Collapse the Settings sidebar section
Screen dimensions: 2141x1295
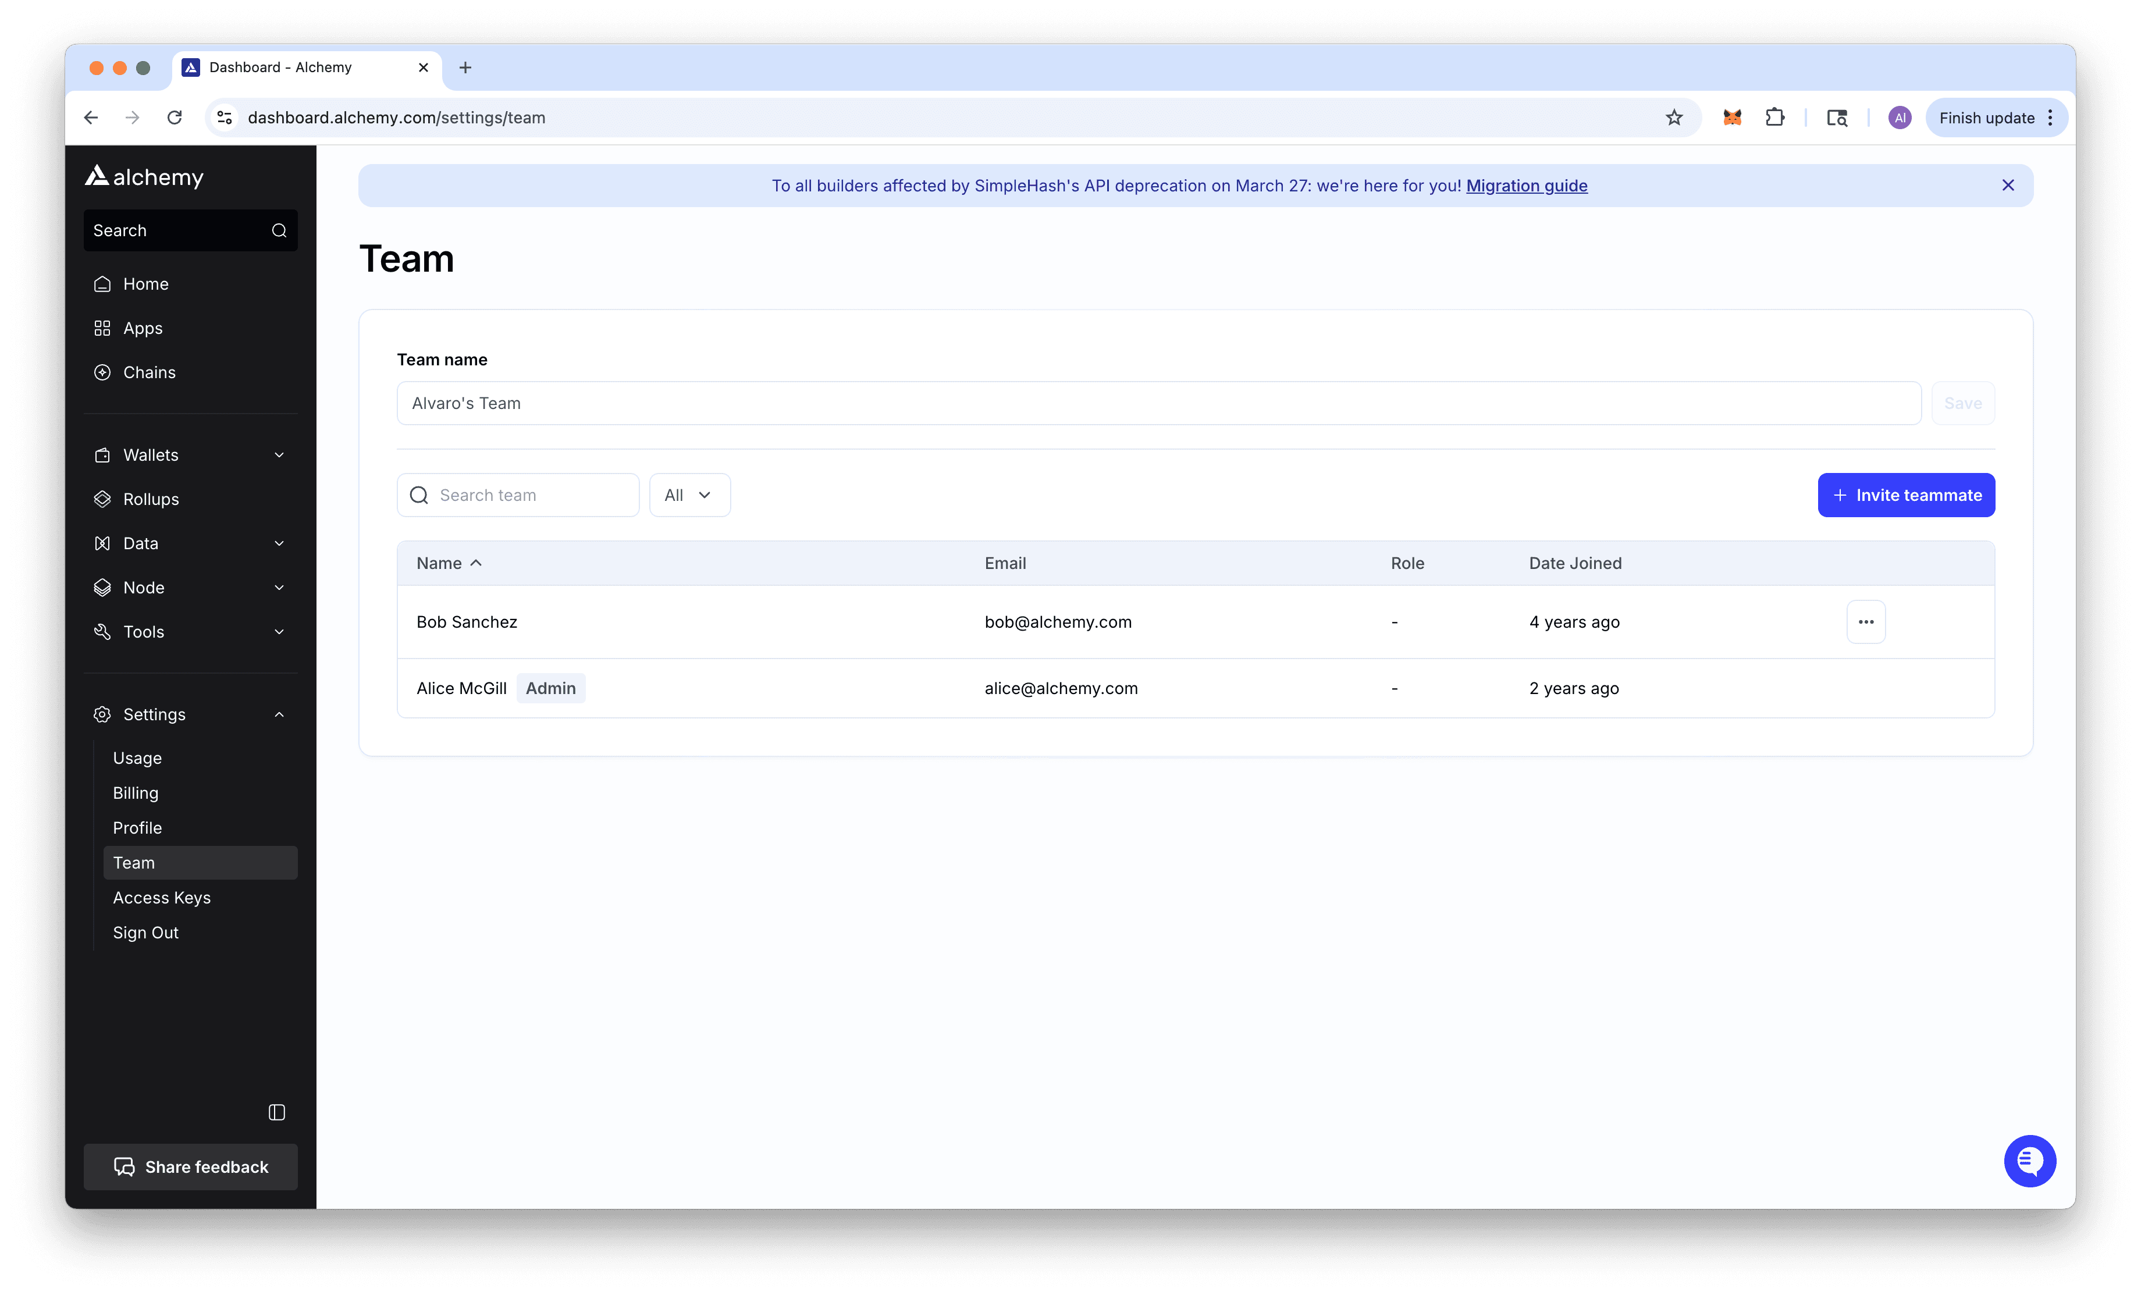190,714
